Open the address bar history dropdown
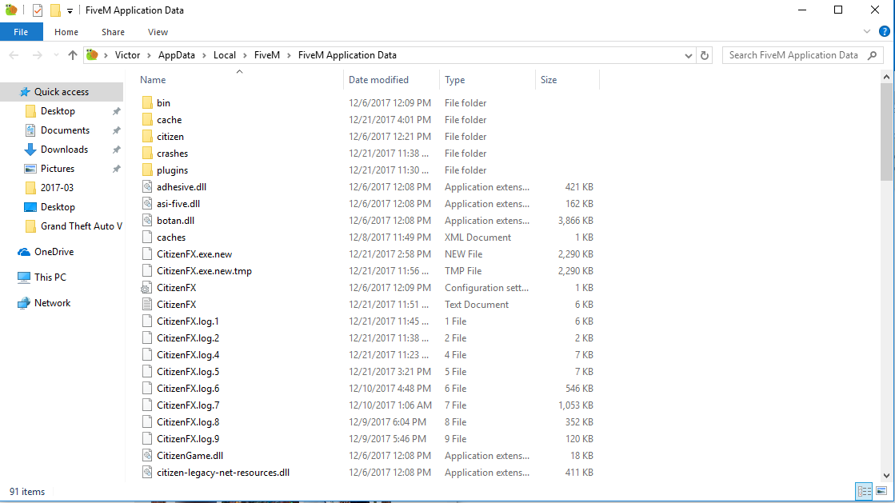This screenshot has height=503, width=895. [x=689, y=55]
